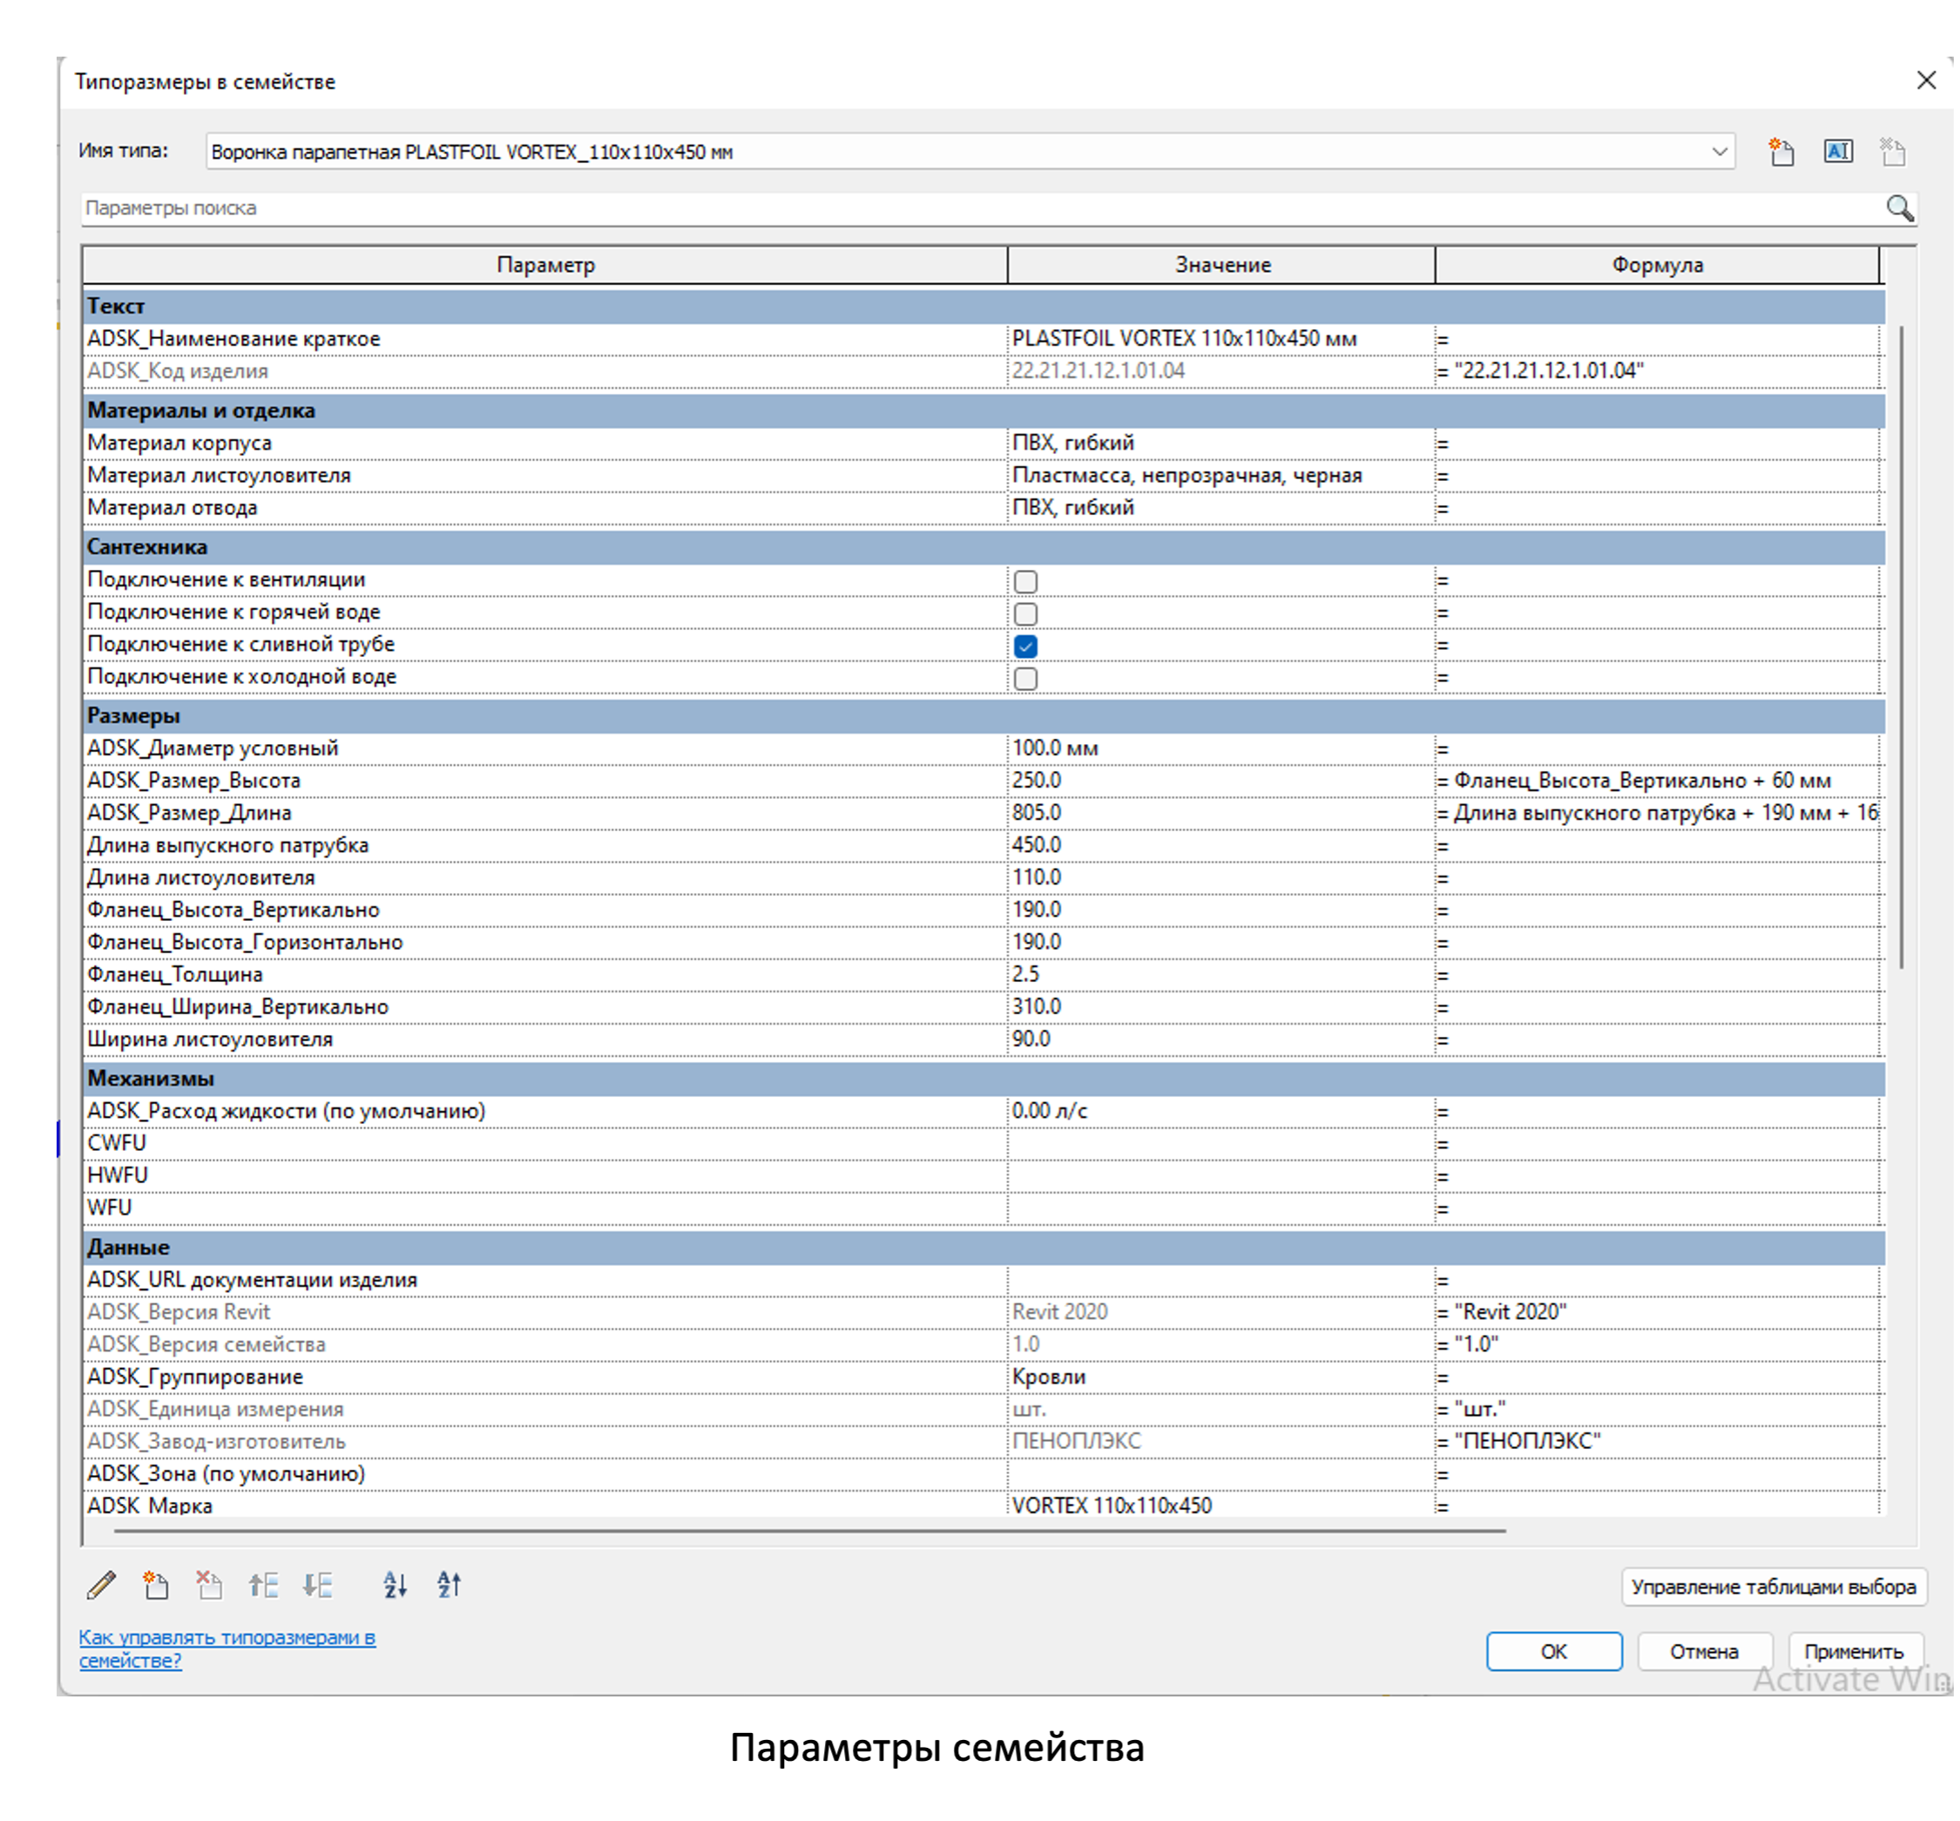
Task: Click the New parameter icon in bottom toolbar
Action: [155, 1585]
